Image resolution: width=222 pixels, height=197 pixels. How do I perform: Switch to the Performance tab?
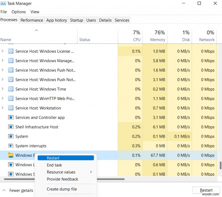click(x=32, y=20)
